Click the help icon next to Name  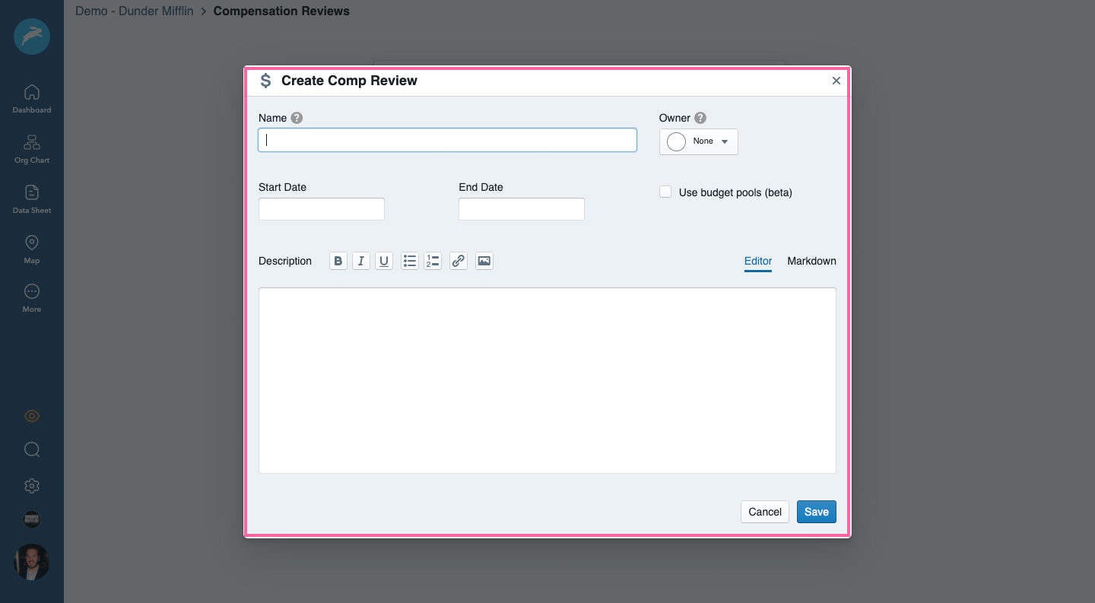(x=297, y=118)
